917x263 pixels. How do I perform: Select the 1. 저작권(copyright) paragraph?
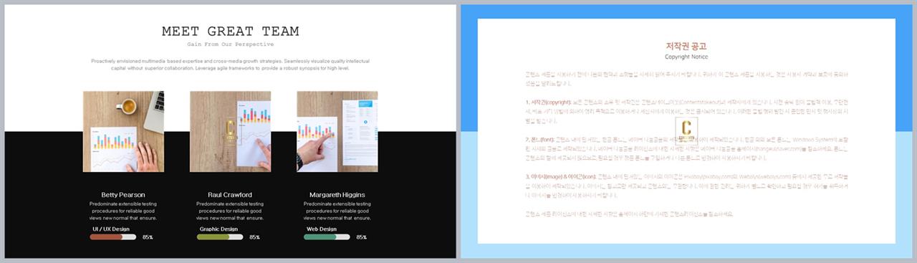[686, 112]
